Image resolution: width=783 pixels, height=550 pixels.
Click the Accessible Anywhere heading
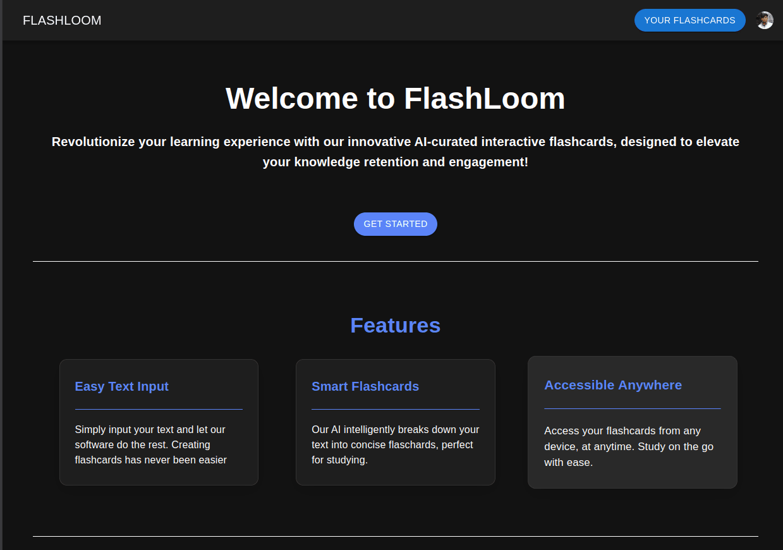(613, 385)
